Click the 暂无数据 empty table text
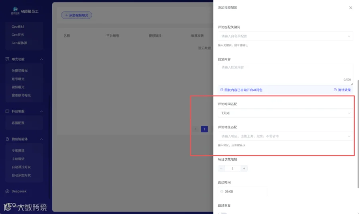 click(204, 48)
